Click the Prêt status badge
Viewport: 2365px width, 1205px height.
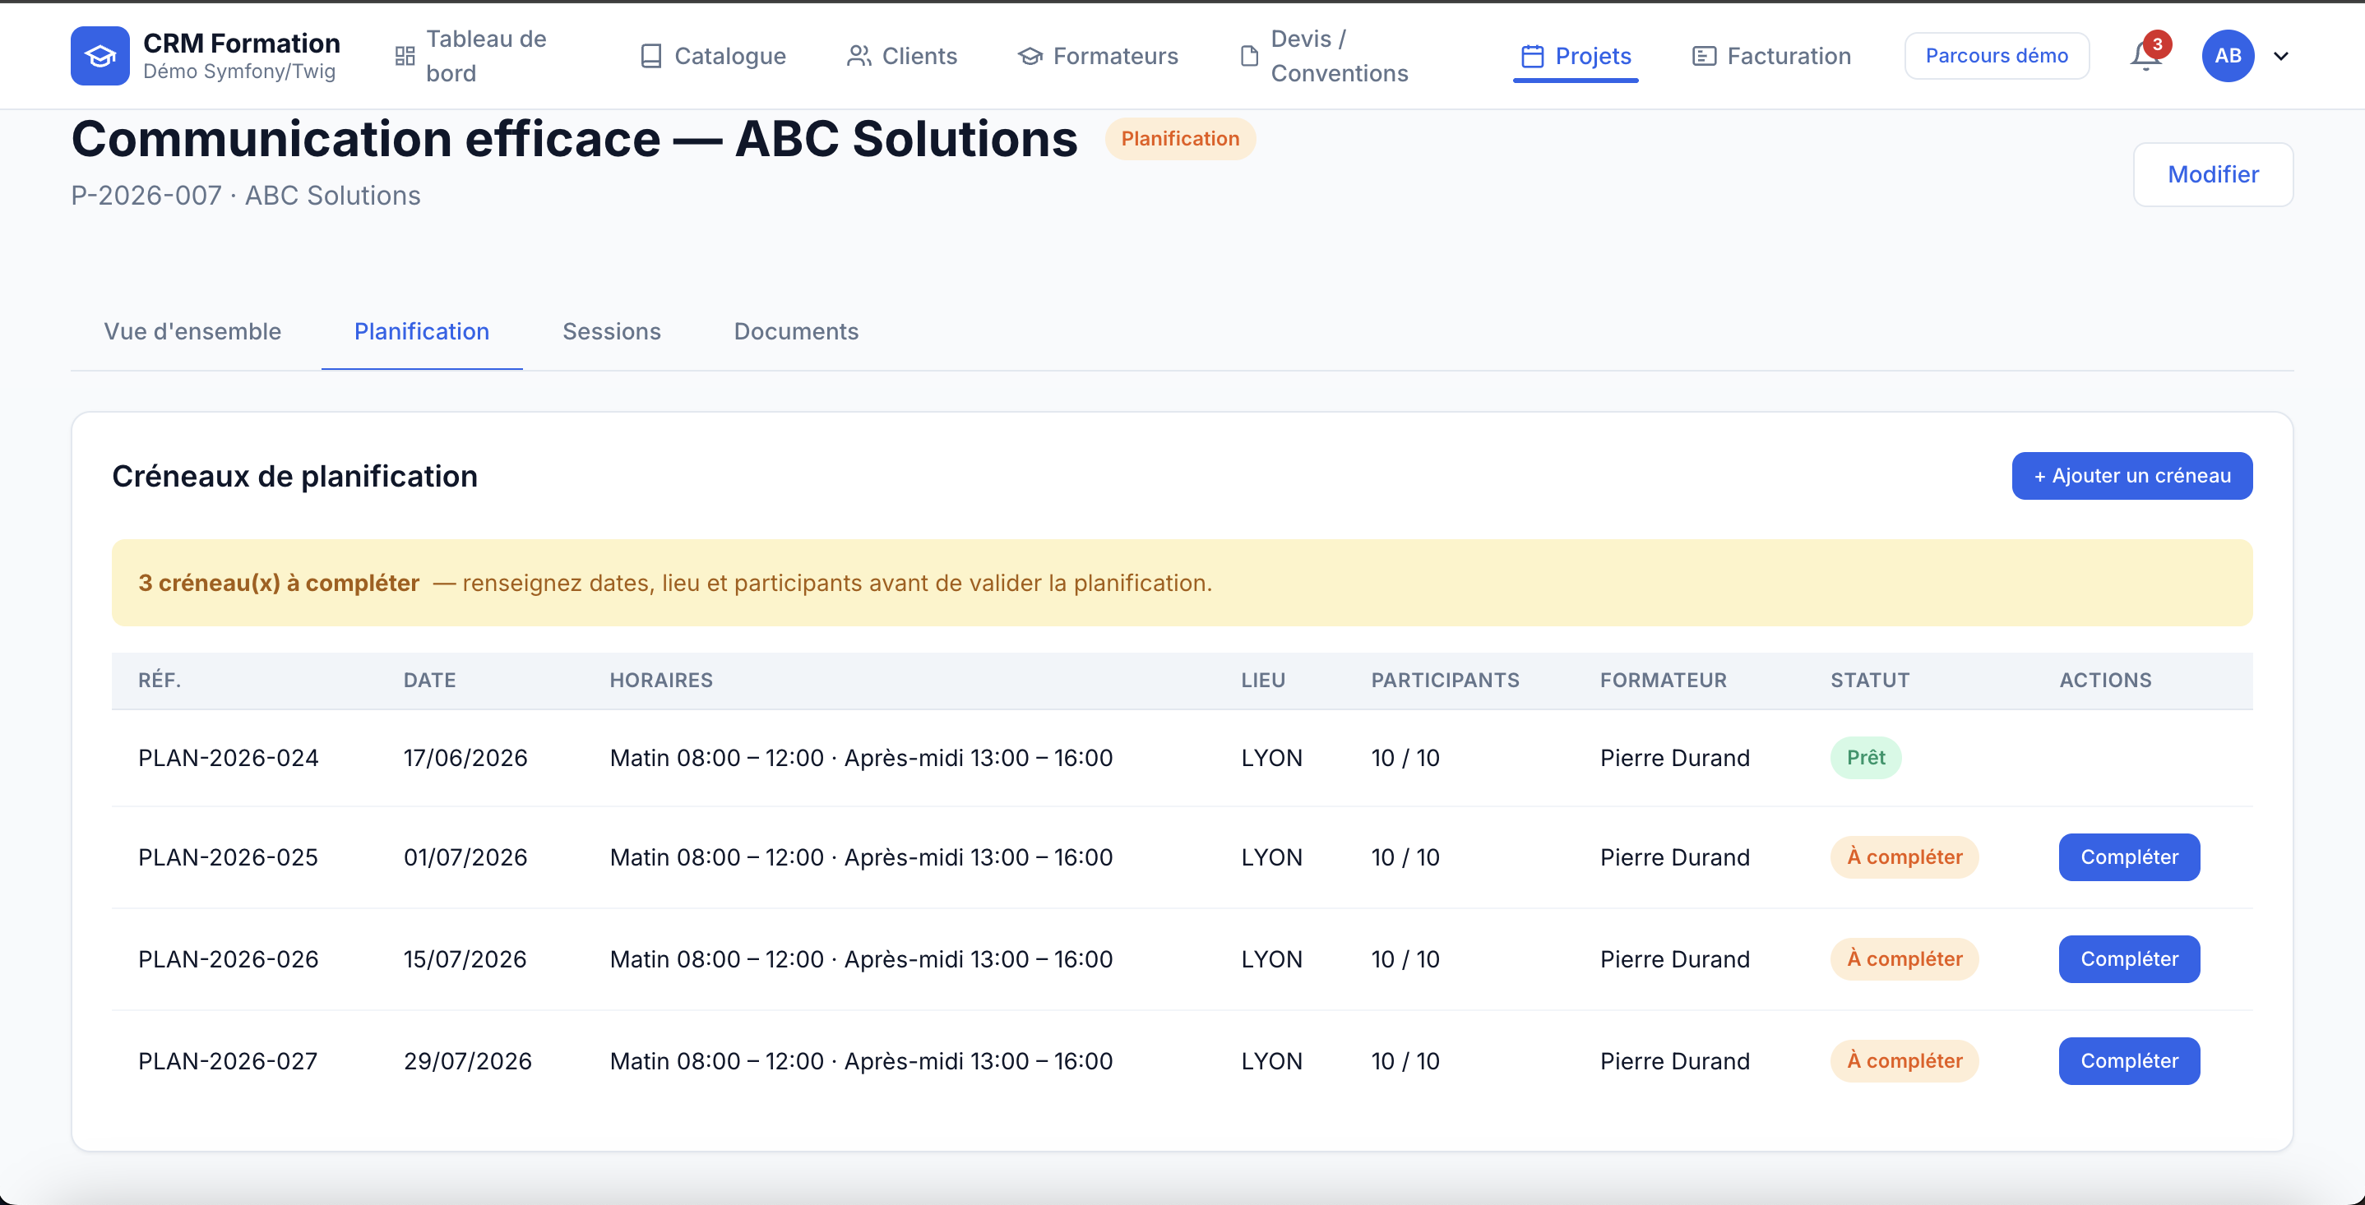tap(1866, 758)
